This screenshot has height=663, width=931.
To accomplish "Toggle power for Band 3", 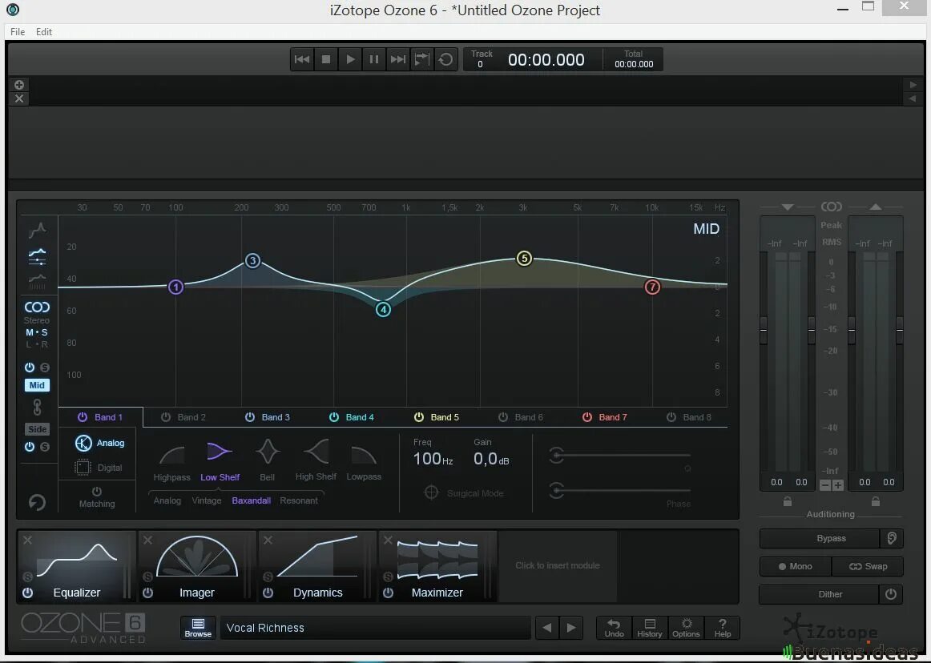I will click(x=250, y=417).
